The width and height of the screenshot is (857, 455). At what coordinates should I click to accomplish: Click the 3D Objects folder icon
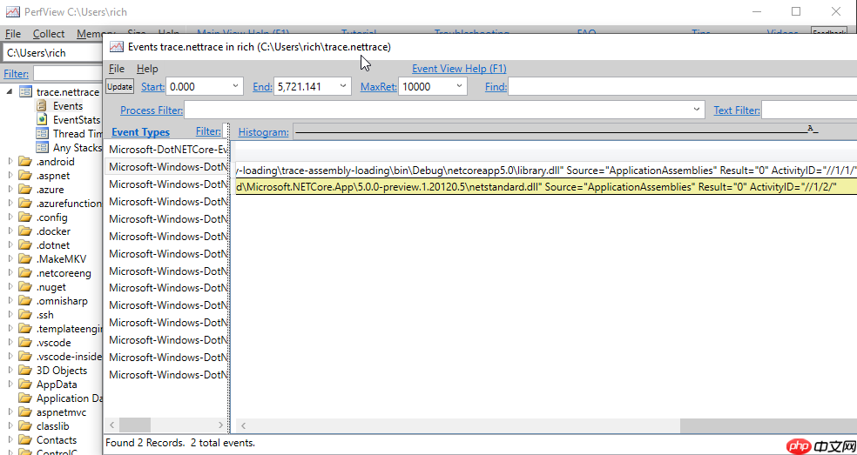[25, 371]
